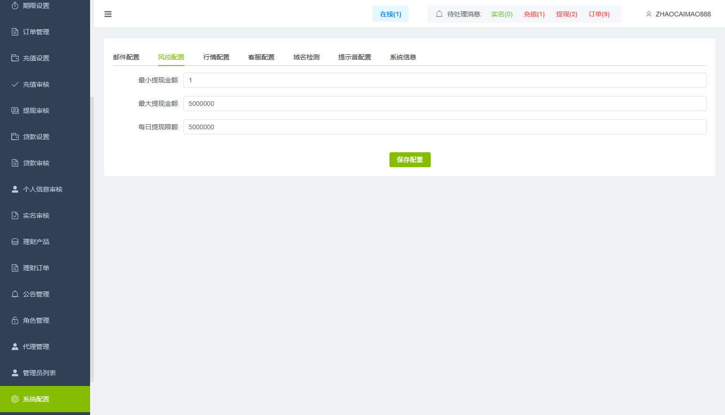
Task: Click the database icon for 理财产品
Action: (15, 242)
